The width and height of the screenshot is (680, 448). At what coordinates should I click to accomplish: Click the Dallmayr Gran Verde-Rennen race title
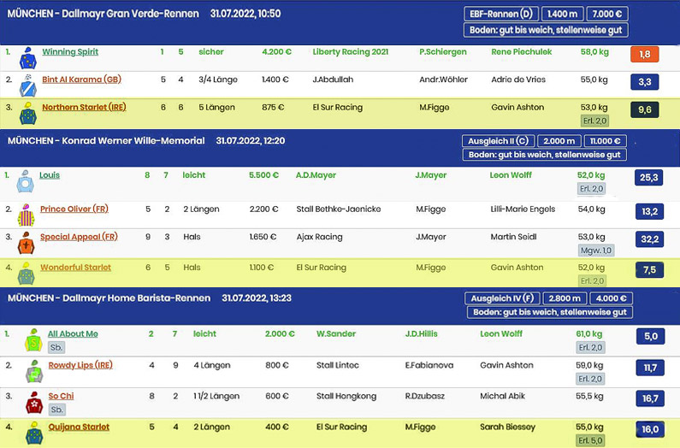[x=131, y=14]
